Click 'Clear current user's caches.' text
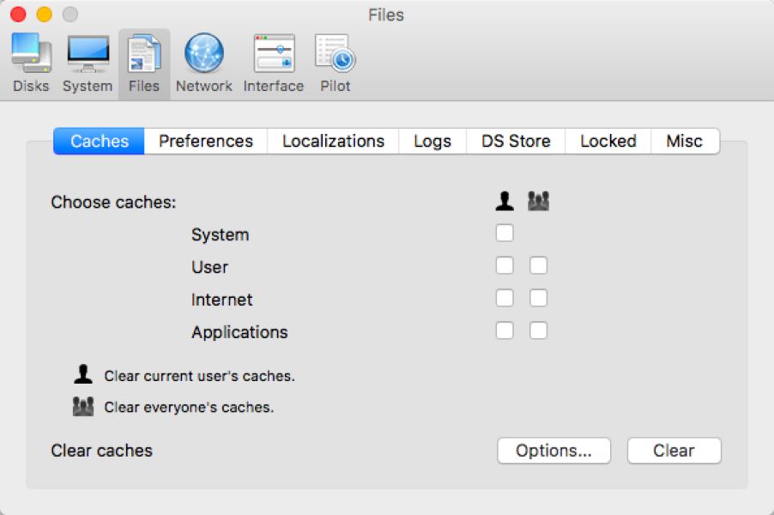Viewport: 774px width, 515px height. coord(199,376)
